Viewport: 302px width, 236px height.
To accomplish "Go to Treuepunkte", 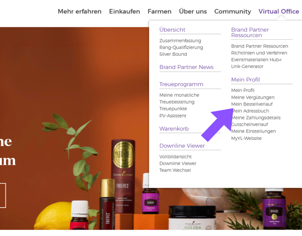I will point(173,109).
